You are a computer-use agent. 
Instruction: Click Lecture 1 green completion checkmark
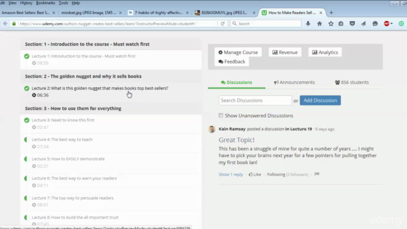27,56
